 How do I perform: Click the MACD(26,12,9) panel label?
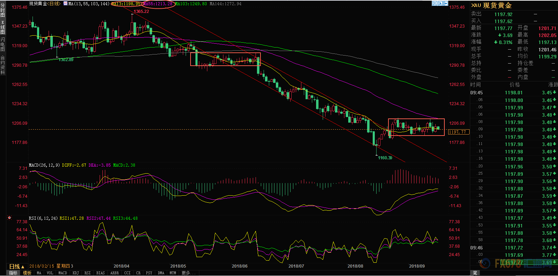(44, 165)
